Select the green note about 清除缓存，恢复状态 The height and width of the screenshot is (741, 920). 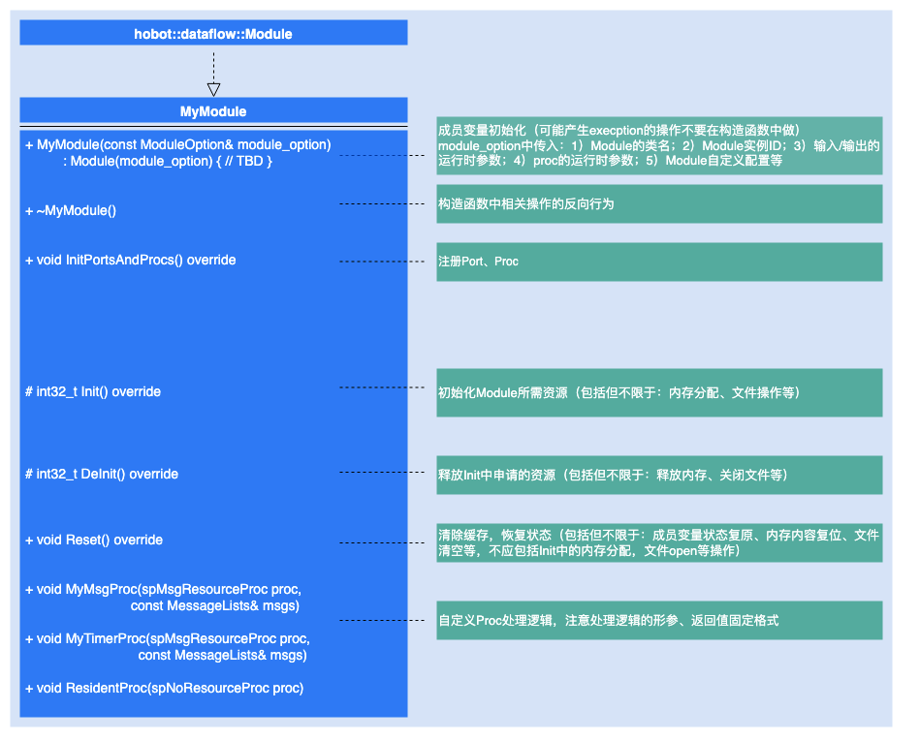[x=659, y=542]
